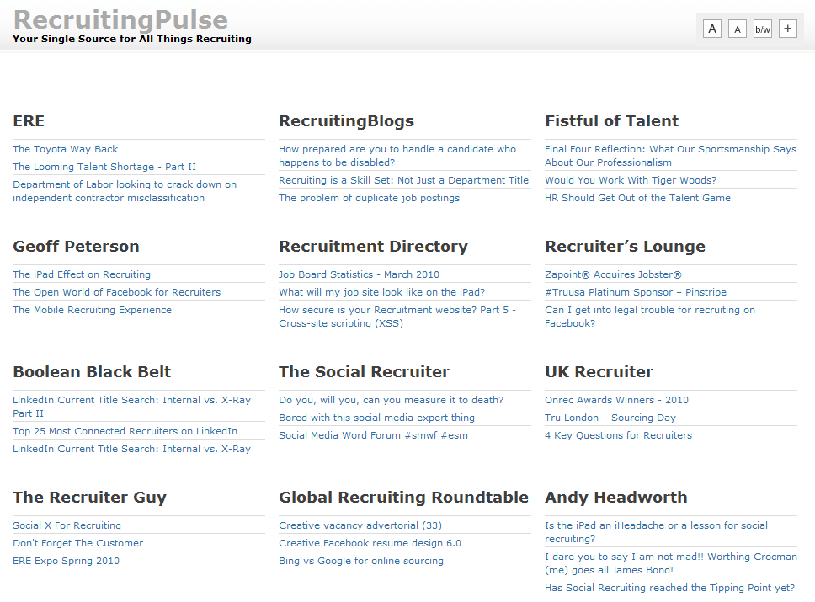
Task: Toggle black and white mode with the b/w icon
Action: [x=762, y=28]
